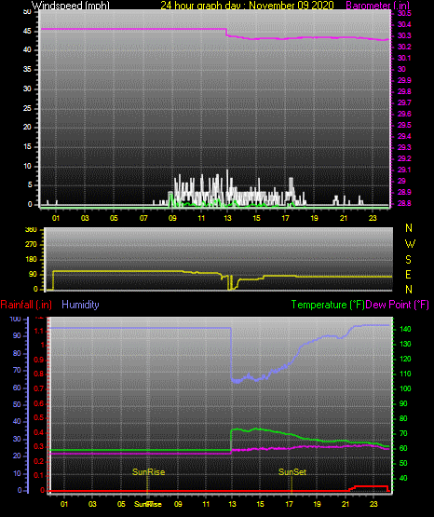434x517 pixels.
Task: Click the S wind direction label
Action: (408, 260)
